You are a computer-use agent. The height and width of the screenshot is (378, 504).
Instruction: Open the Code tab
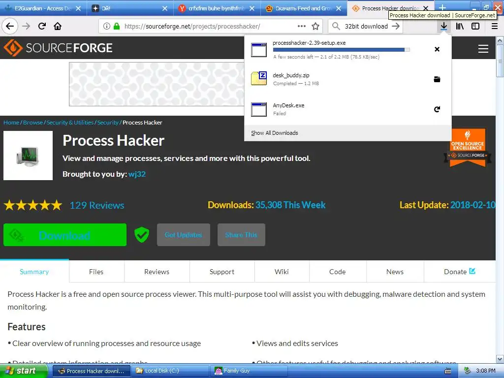[338, 272]
